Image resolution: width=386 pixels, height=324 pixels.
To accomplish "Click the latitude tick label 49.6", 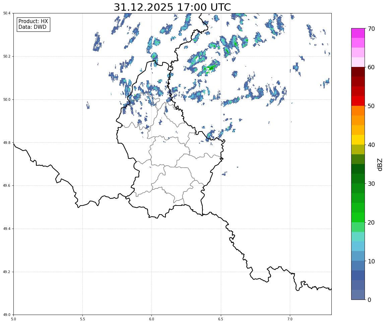I will click(7, 186).
